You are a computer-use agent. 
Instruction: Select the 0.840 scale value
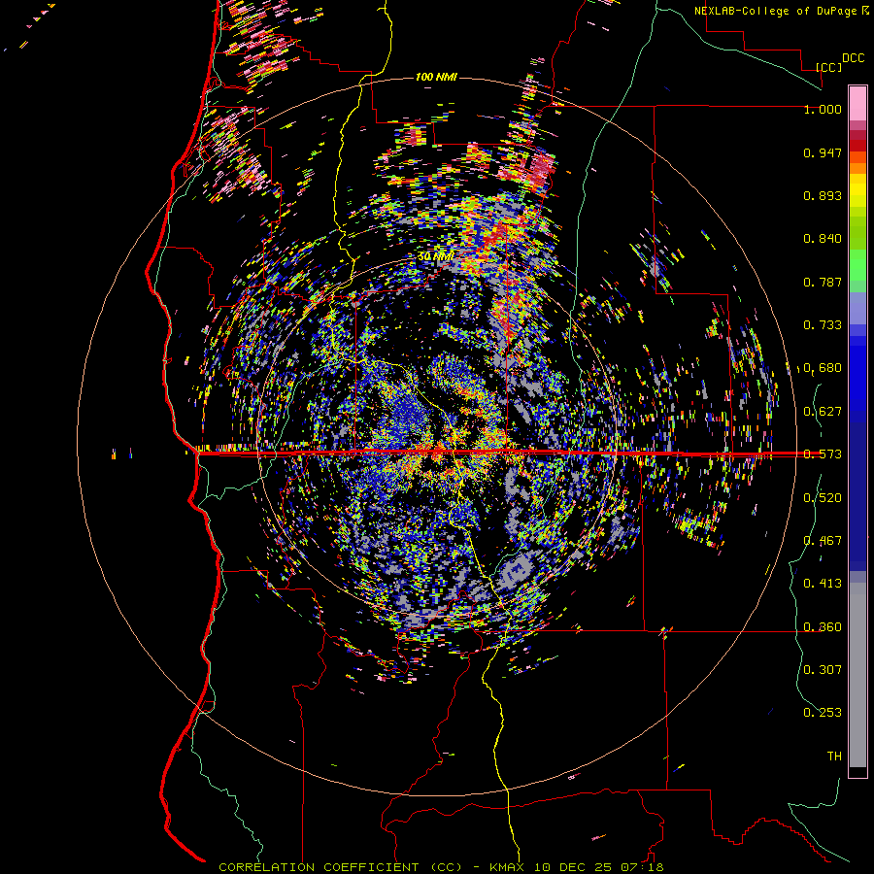tap(823, 239)
